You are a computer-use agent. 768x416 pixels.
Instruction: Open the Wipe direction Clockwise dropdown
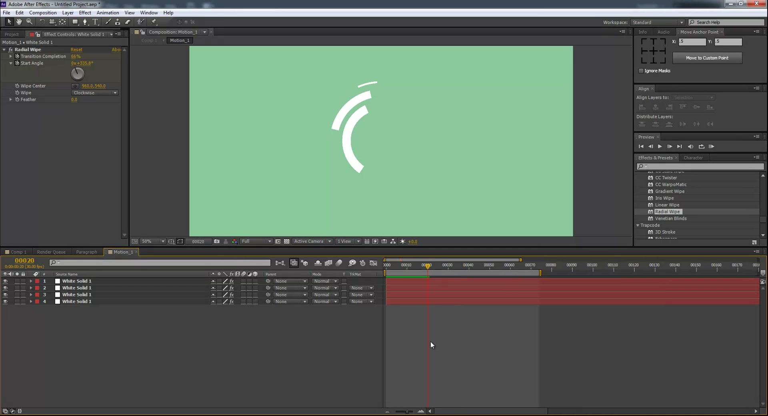click(95, 93)
